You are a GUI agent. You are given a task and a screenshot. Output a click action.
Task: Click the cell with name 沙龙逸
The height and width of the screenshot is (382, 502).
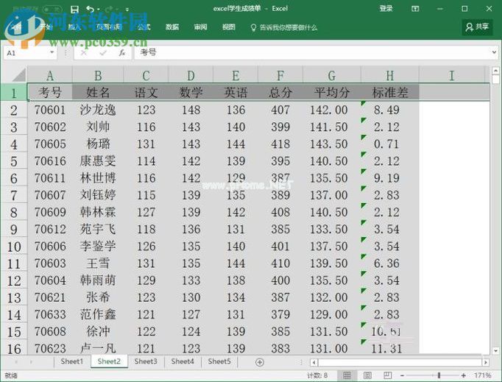point(98,110)
